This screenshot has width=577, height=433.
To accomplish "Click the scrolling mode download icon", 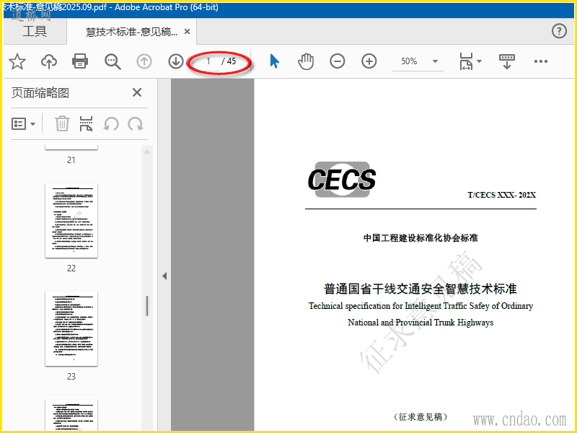I will (507, 61).
